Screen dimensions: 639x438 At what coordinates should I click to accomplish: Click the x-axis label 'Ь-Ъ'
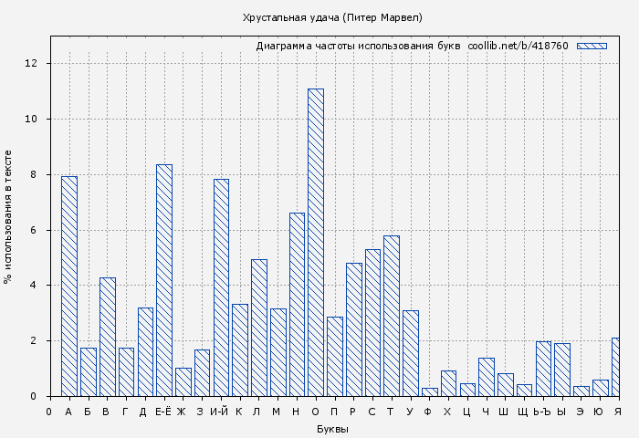tap(543, 412)
